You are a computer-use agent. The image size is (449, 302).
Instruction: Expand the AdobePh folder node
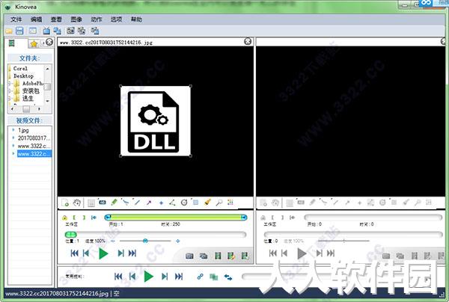click(9, 84)
